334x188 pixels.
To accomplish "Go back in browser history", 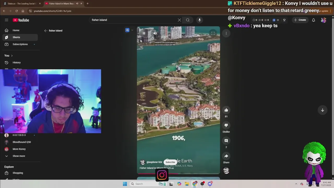I will pos(4,11).
